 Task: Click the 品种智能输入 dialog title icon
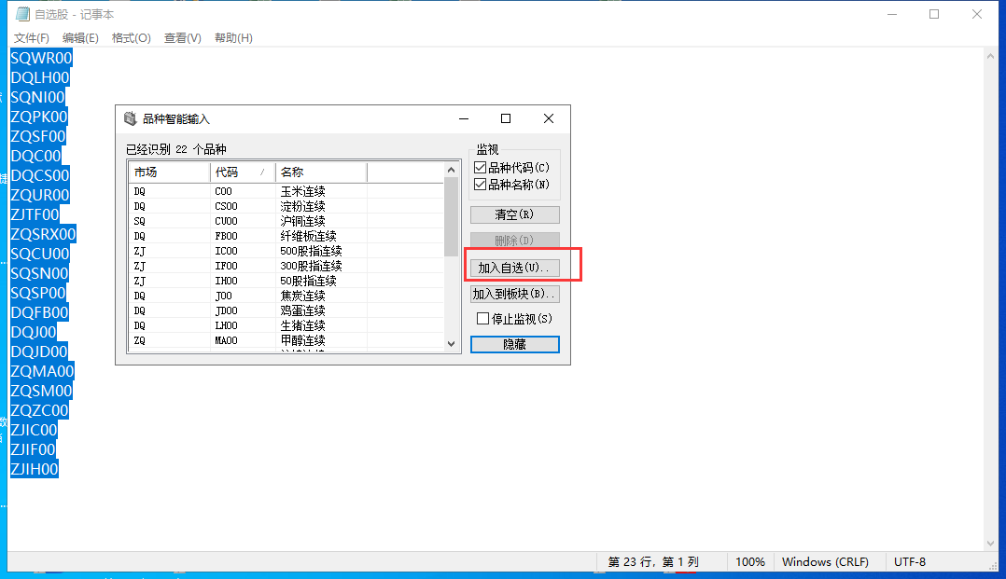point(131,118)
